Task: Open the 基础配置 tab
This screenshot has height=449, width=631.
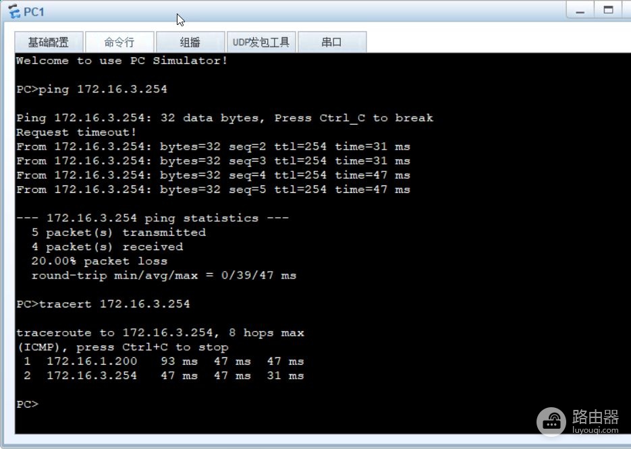Action: coord(49,42)
